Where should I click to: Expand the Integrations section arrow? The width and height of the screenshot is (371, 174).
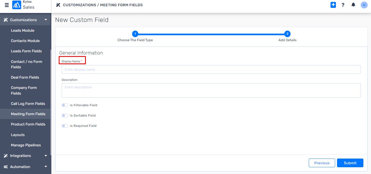(x=46, y=156)
